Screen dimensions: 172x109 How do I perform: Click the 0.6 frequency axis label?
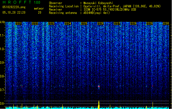pos(2,104)
